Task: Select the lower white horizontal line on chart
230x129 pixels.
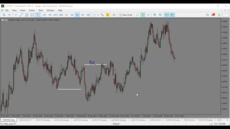Action: pyautogui.click(x=69, y=89)
